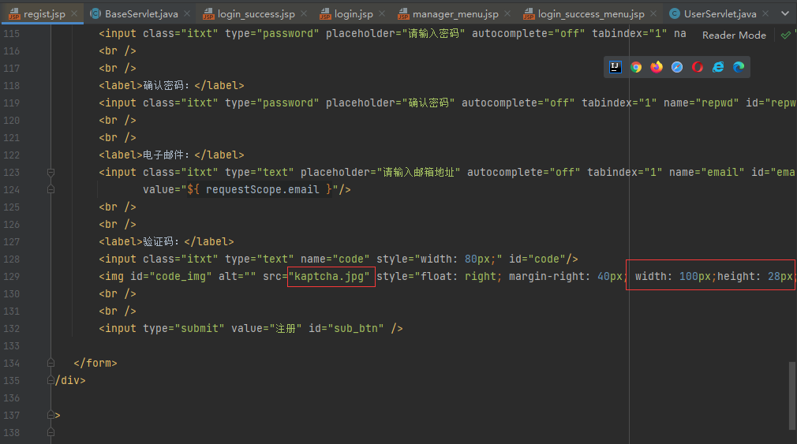Screen dimensions: 797x444
Task: Click line number 132 in gutter
Action: (x=12, y=329)
